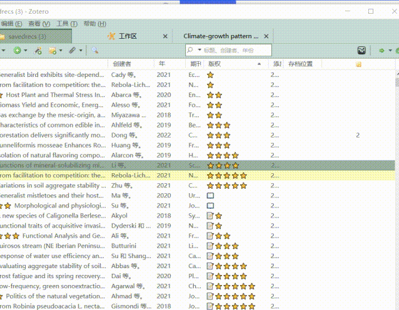Image resolution: width=399 pixels, height=310 pixels.
Task: Click the green Locate arrow icon
Action: (x=381, y=51)
